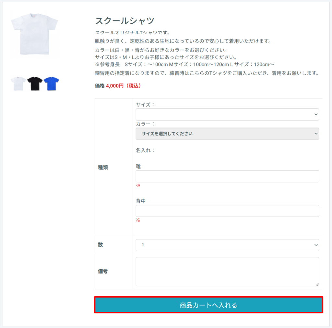This screenshot has width=332, height=328.
Task: Click the カラー dropdown chevron arrow
Action: [x=316, y=134]
